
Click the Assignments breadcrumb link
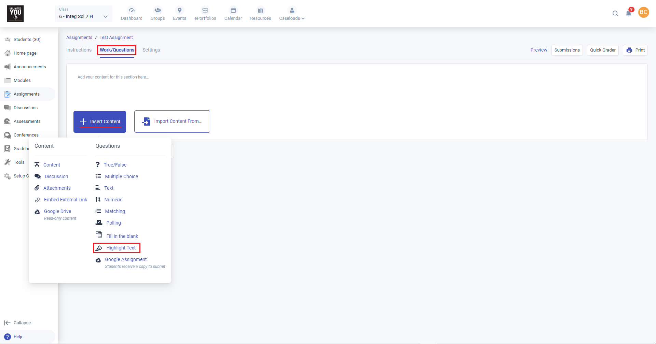79,38
